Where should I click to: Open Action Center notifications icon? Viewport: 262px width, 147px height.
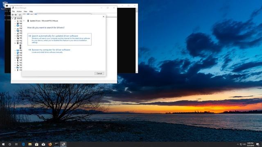coord(258,144)
